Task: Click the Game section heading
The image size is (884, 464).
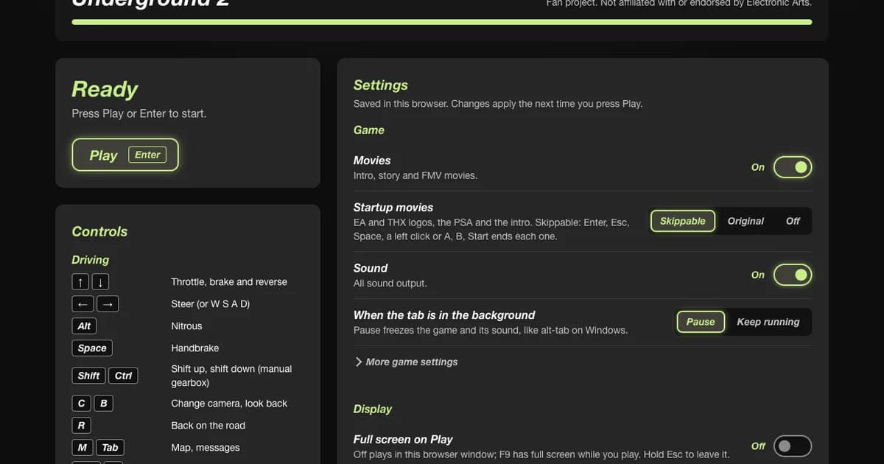Action: click(369, 130)
